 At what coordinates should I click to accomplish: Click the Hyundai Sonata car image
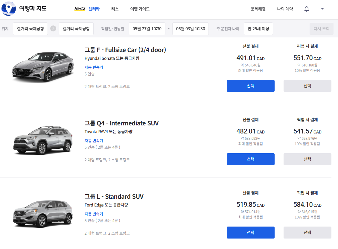tap(43, 66)
